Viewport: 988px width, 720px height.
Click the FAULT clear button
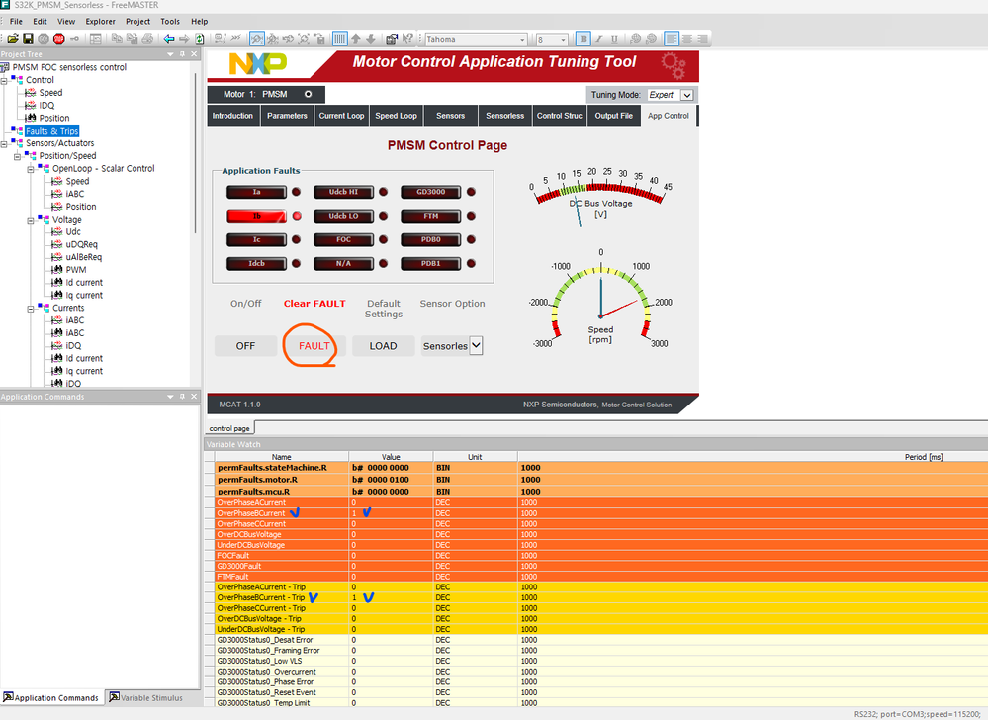[314, 346]
